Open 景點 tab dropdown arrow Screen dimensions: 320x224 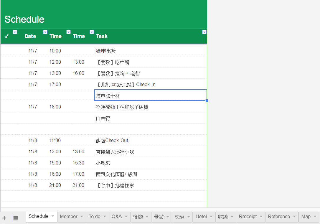pyautogui.click(x=168, y=217)
